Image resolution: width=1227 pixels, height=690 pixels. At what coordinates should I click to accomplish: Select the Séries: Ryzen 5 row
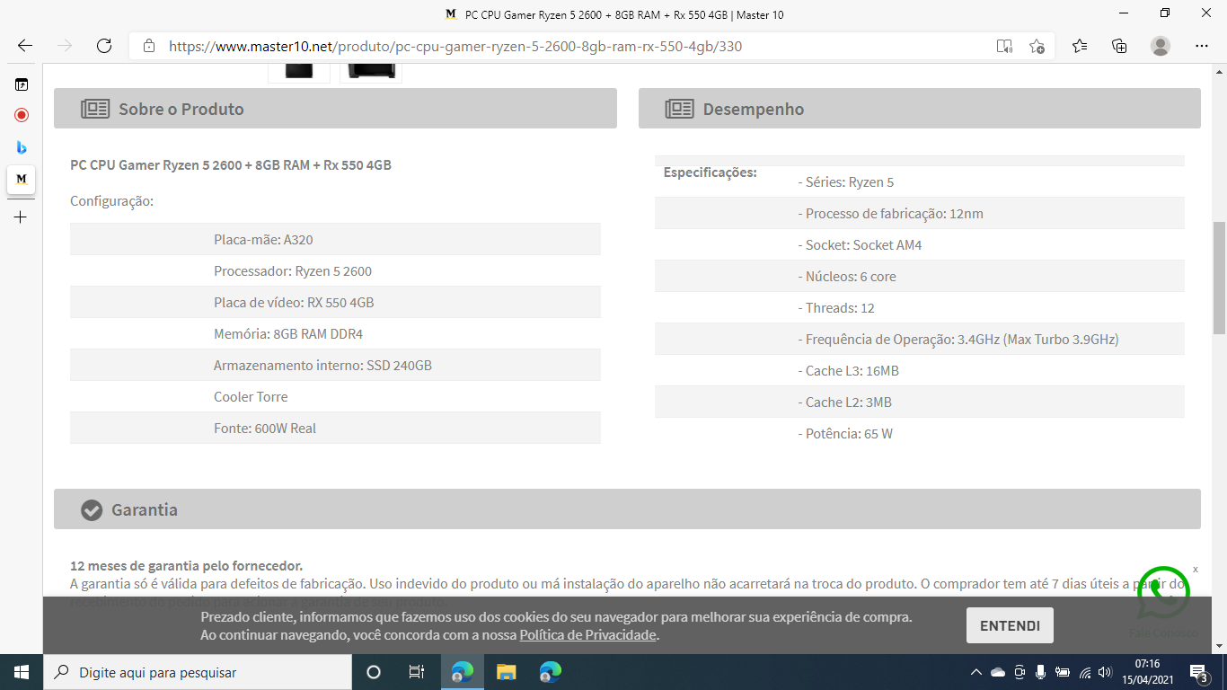click(919, 181)
